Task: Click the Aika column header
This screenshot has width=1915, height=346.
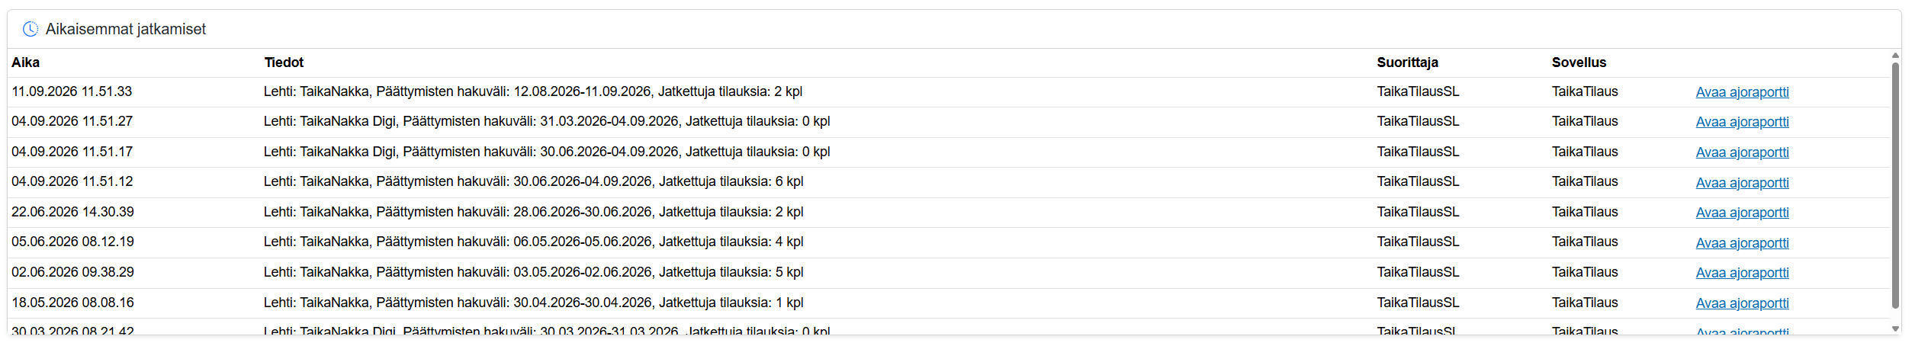Action: click(26, 62)
